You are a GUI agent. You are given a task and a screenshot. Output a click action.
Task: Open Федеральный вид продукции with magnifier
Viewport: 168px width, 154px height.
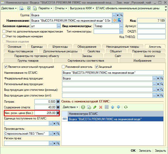(162, 78)
